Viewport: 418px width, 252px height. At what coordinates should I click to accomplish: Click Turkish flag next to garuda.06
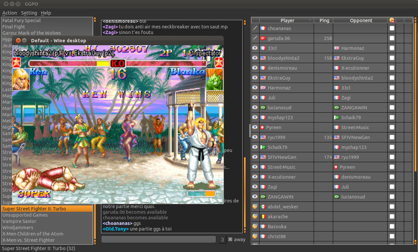(x=263, y=38)
